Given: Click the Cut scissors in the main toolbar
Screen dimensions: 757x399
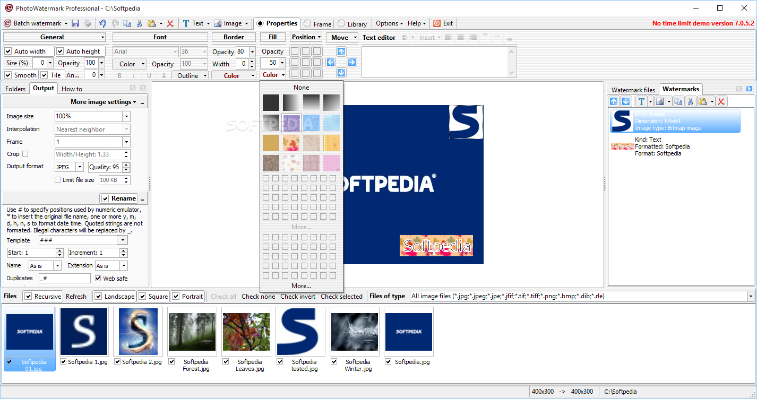Looking at the screenshot, I should coord(139,23).
